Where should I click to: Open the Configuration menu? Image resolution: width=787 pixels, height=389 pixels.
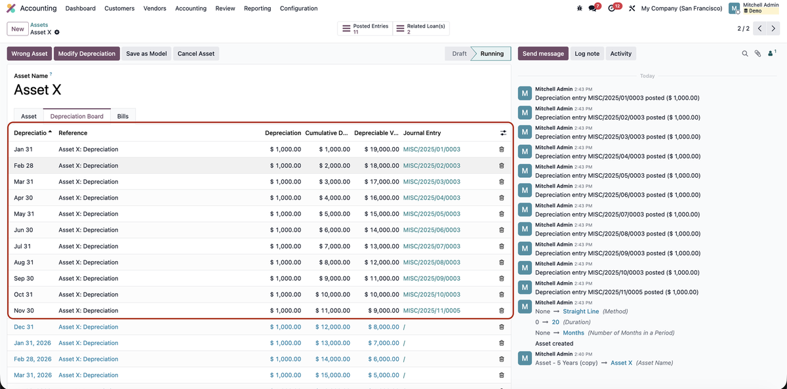coord(298,9)
